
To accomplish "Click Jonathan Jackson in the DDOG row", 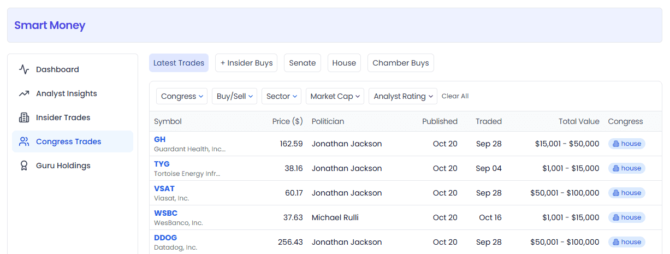I will click(347, 242).
